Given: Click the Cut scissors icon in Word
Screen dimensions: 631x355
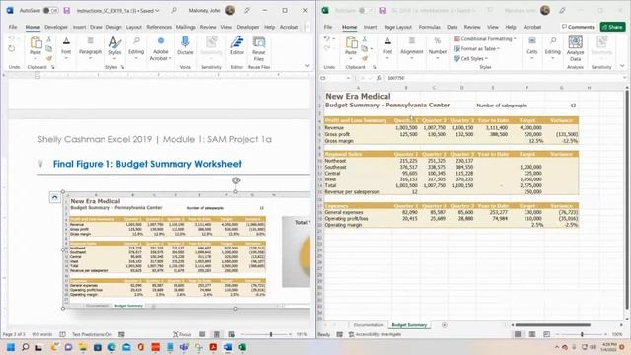Looking at the screenshot, I should click(x=48, y=39).
